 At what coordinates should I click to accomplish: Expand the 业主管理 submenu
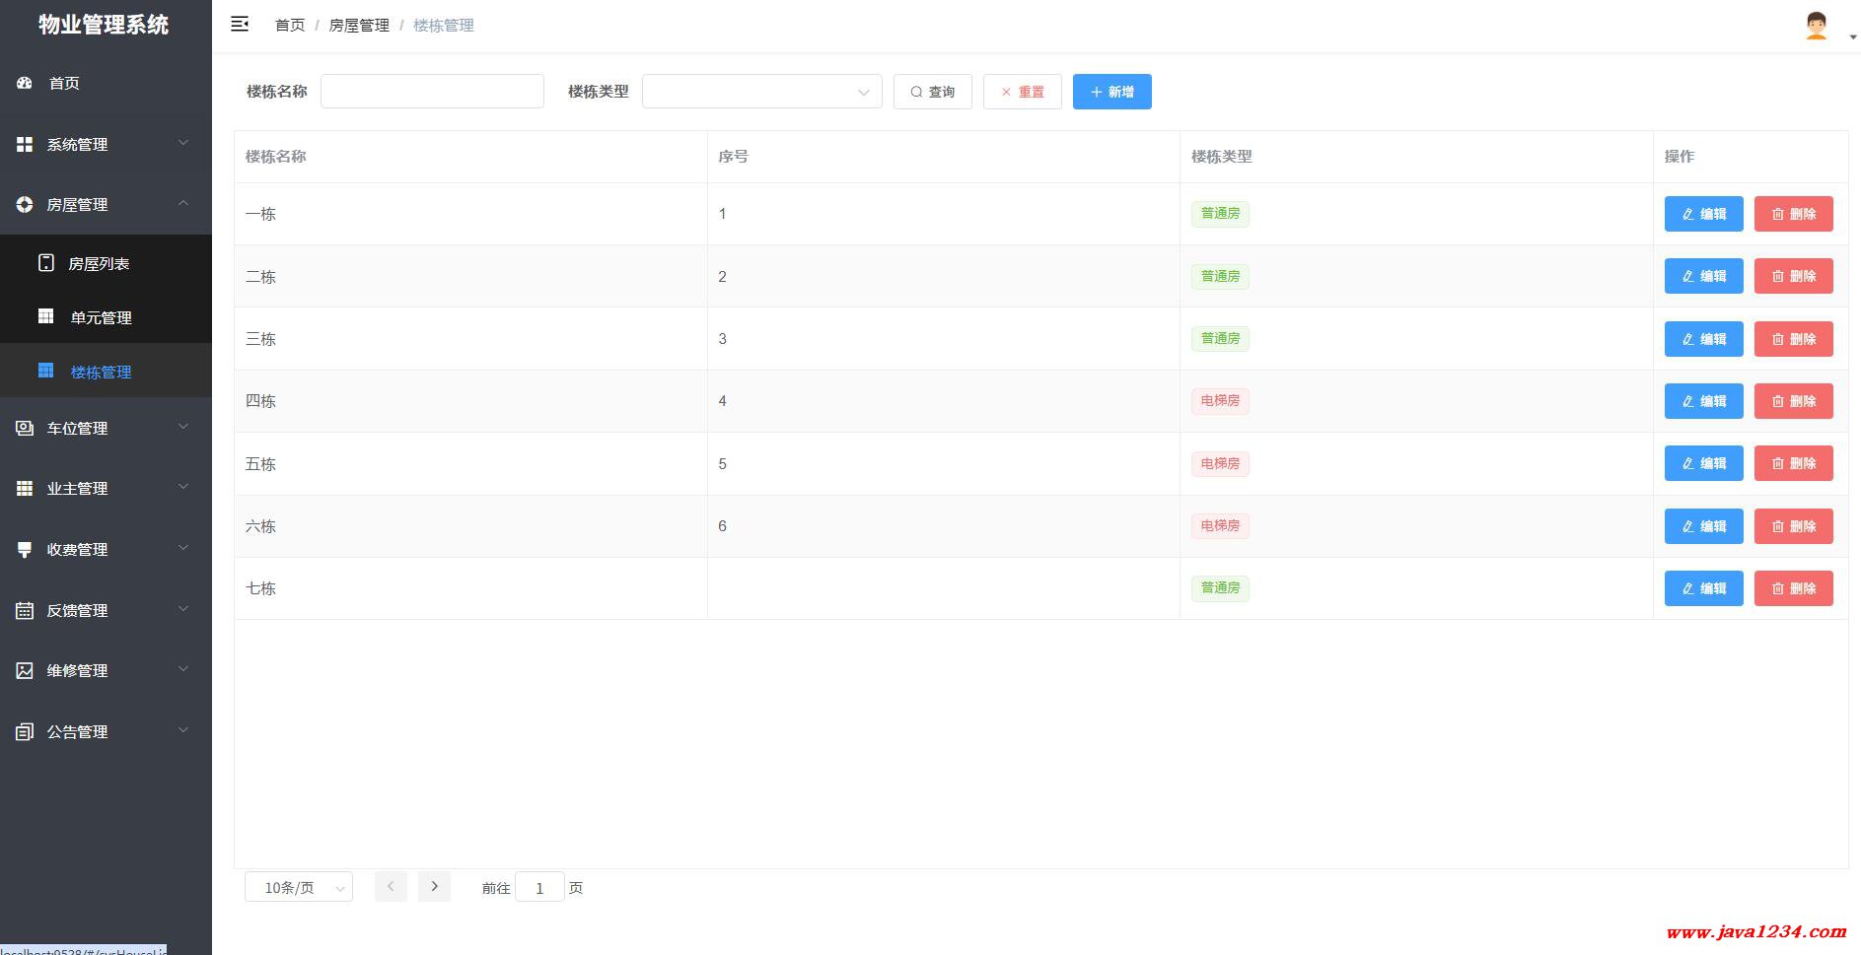(106, 489)
